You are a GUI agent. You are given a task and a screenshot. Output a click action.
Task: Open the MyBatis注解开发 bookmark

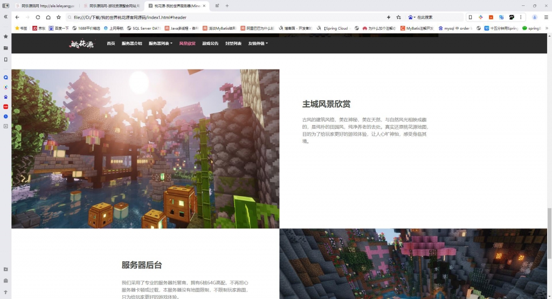pos(417,28)
